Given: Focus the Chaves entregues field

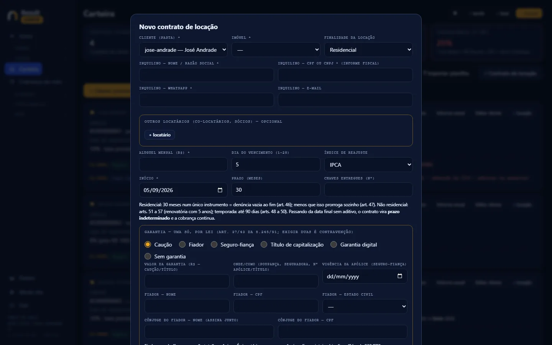Looking at the screenshot, I should tap(368, 190).
